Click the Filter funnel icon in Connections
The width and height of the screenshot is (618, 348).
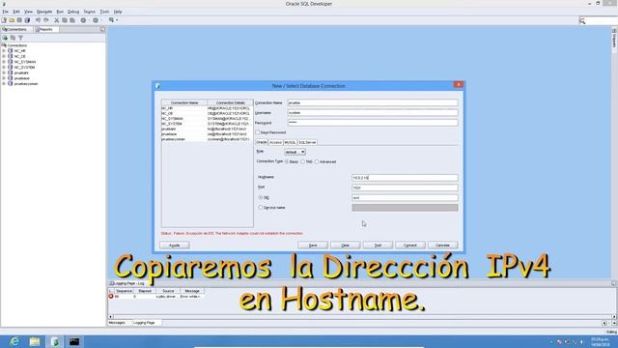[21, 38]
